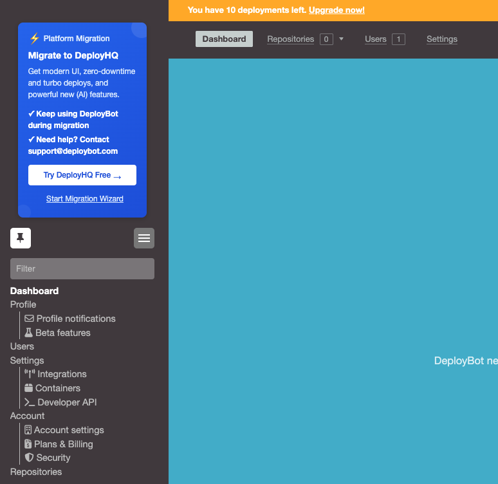This screenshot has width=498, height=484.
Task: Open the Dashboard tab in top navigation
Action: [x=224, y=39]
